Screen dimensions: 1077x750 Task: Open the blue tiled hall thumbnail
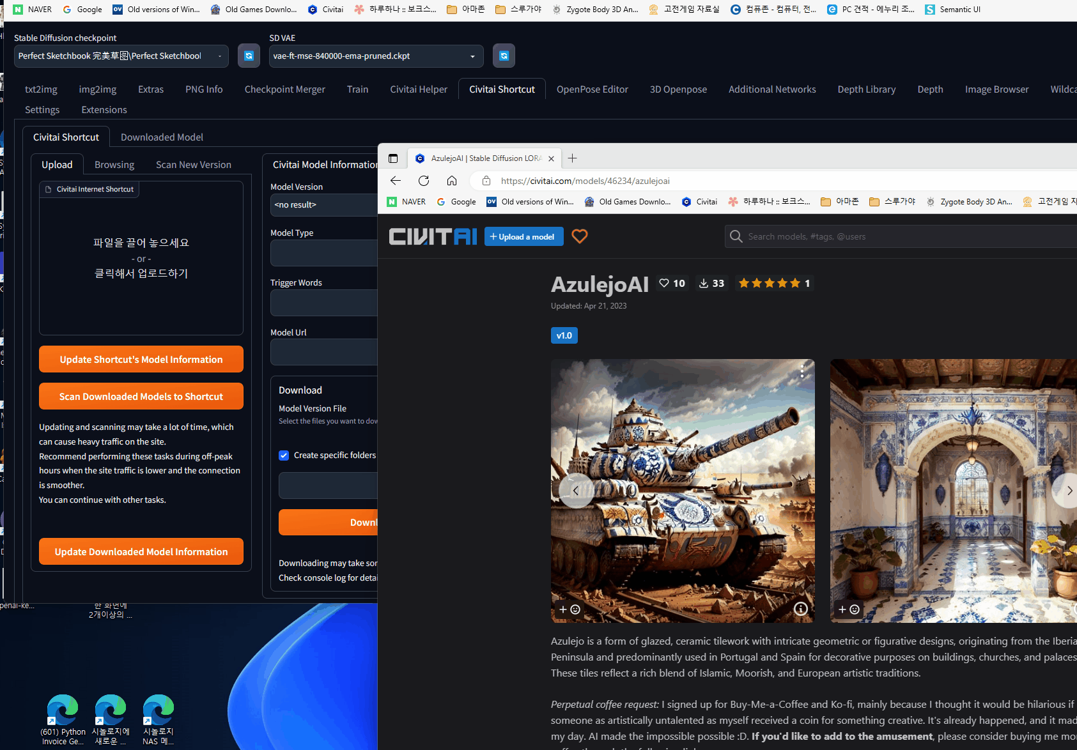(954, 491)
